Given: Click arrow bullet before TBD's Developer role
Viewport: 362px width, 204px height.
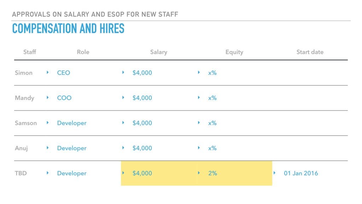Looking at the screenshot, I should 48,173.
